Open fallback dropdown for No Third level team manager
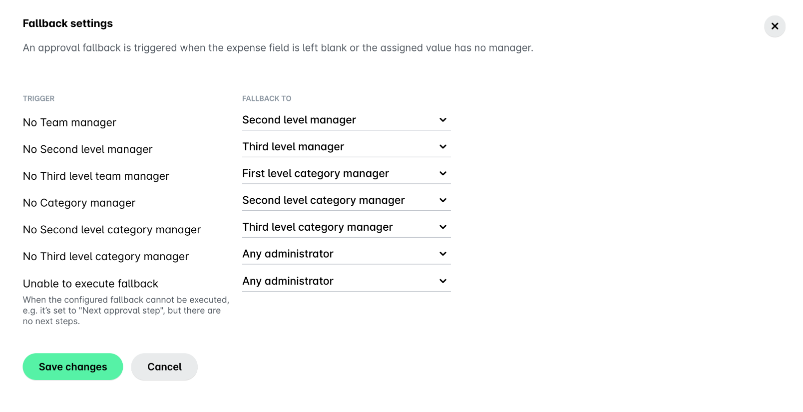Viewport: 803px width, 412px height. click(346, 173)
